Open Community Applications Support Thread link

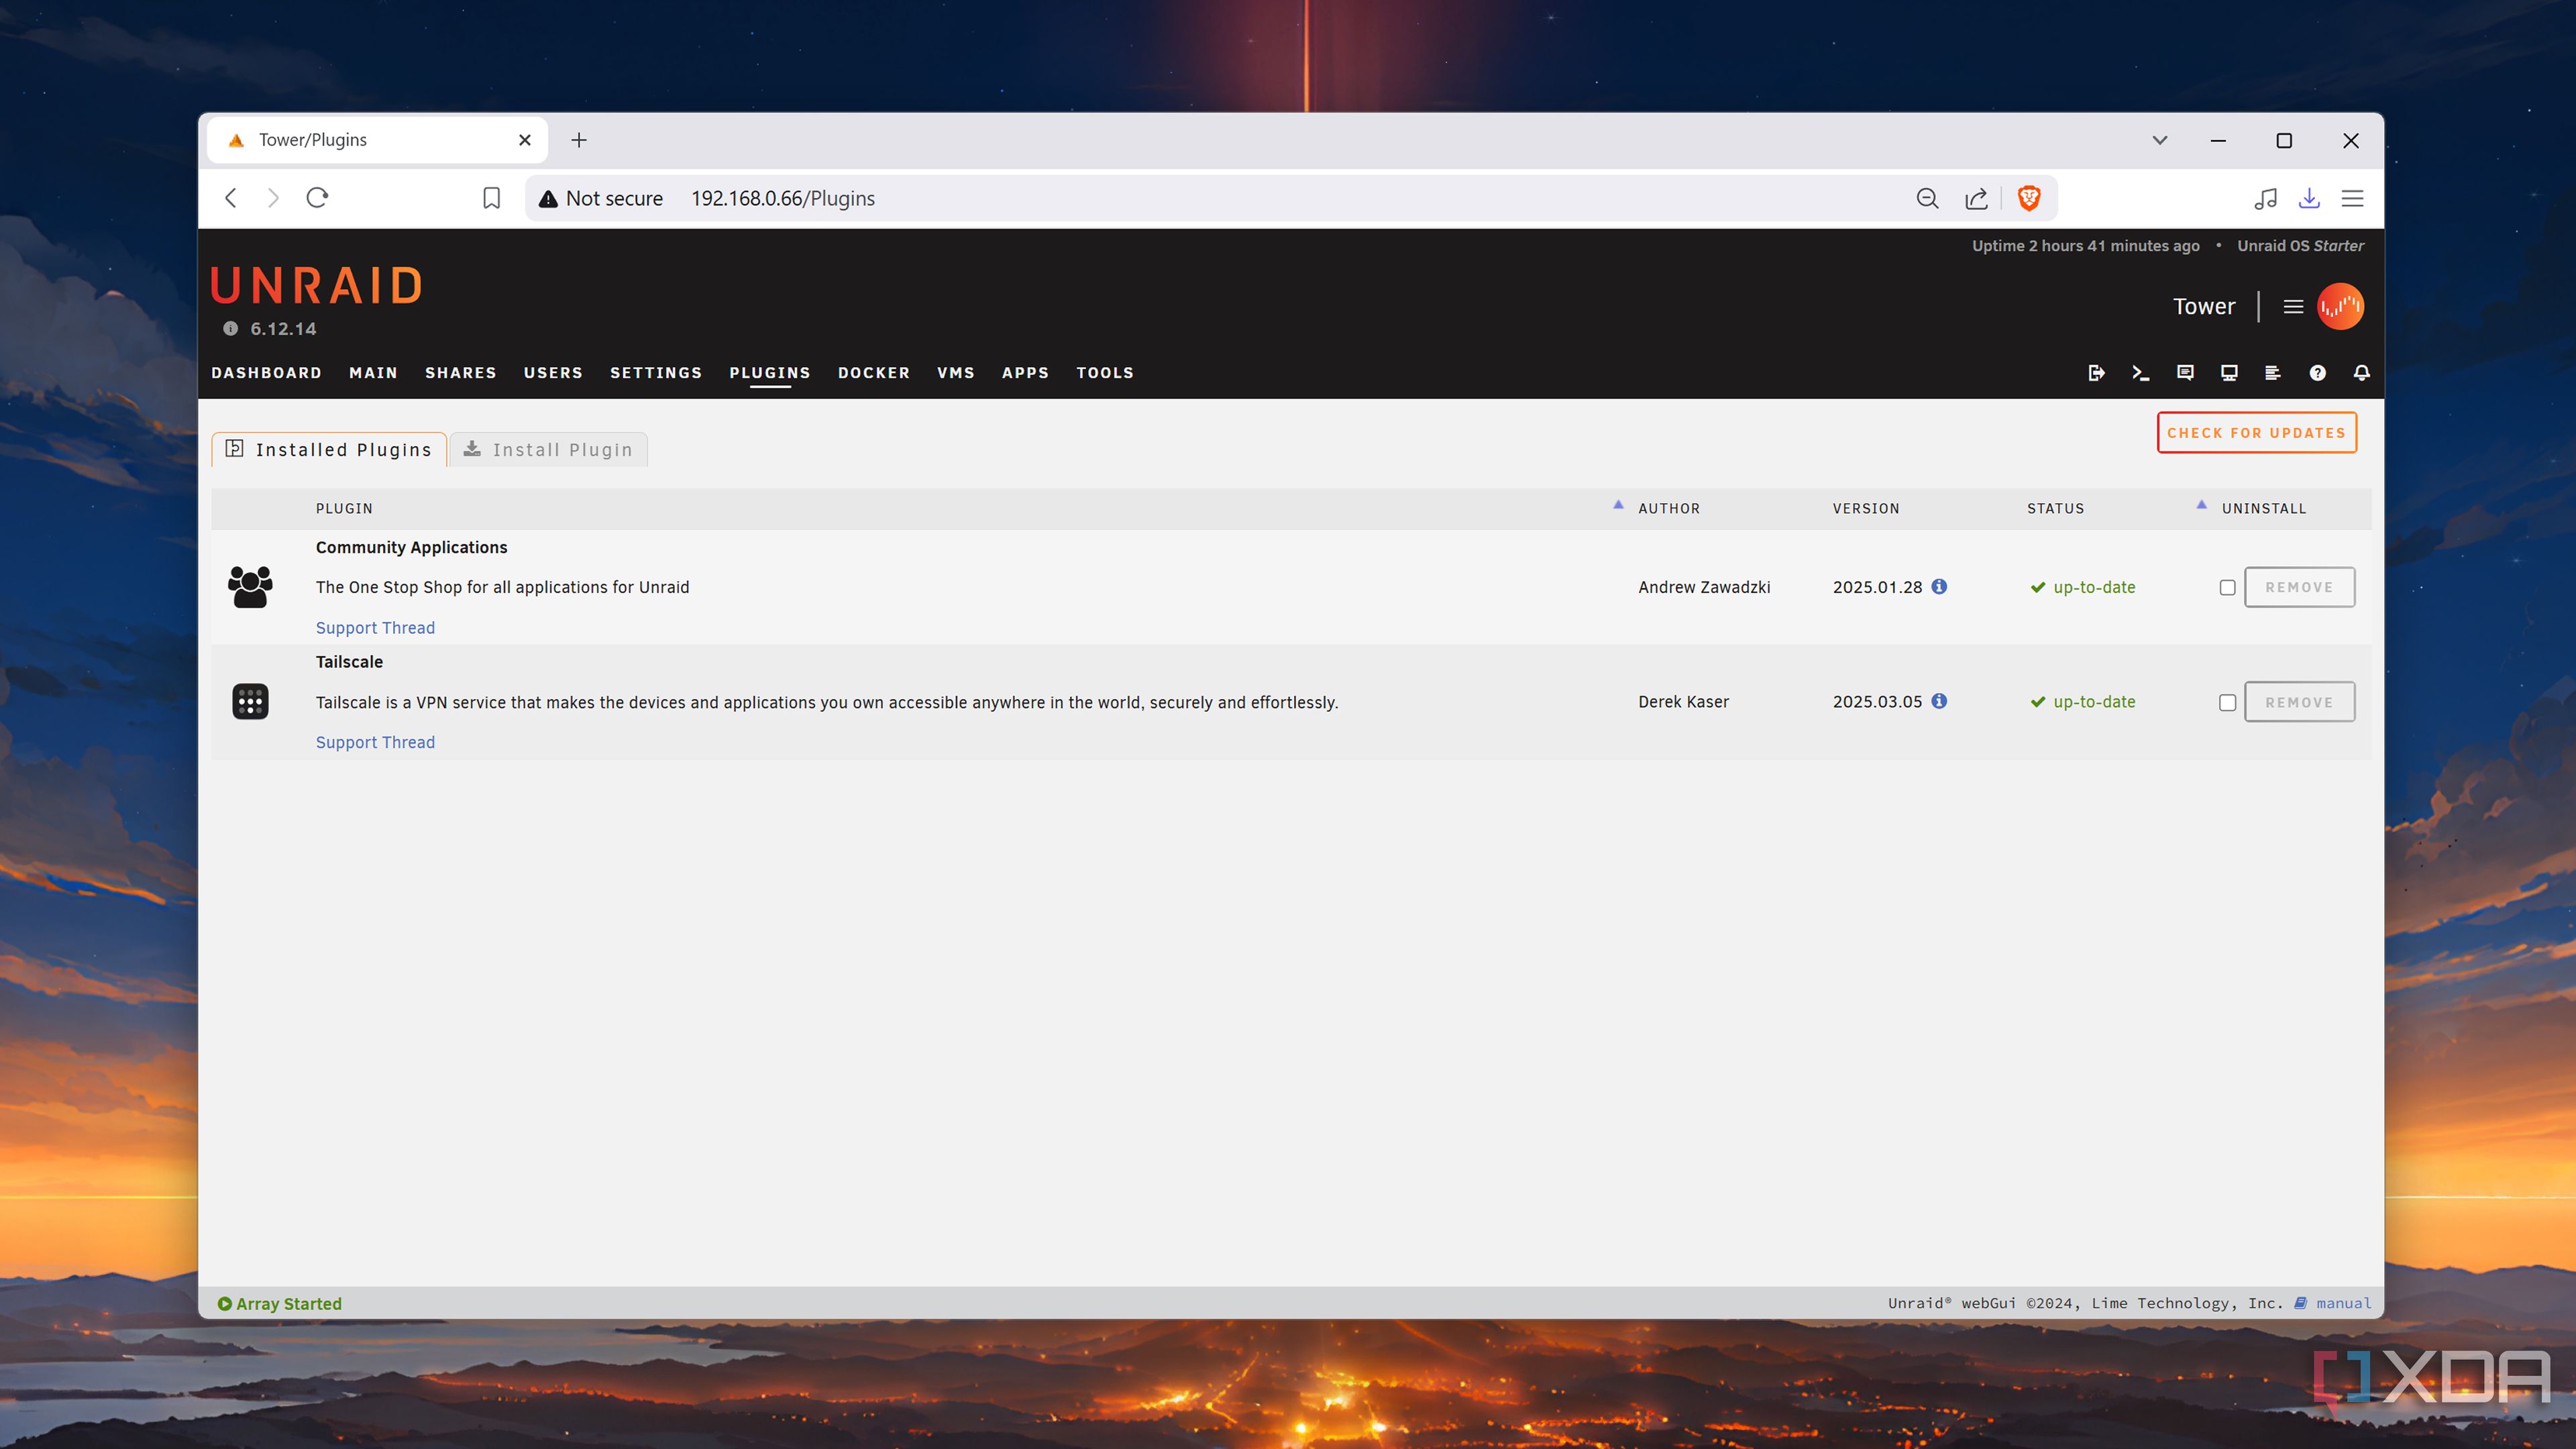coord(375,628)
